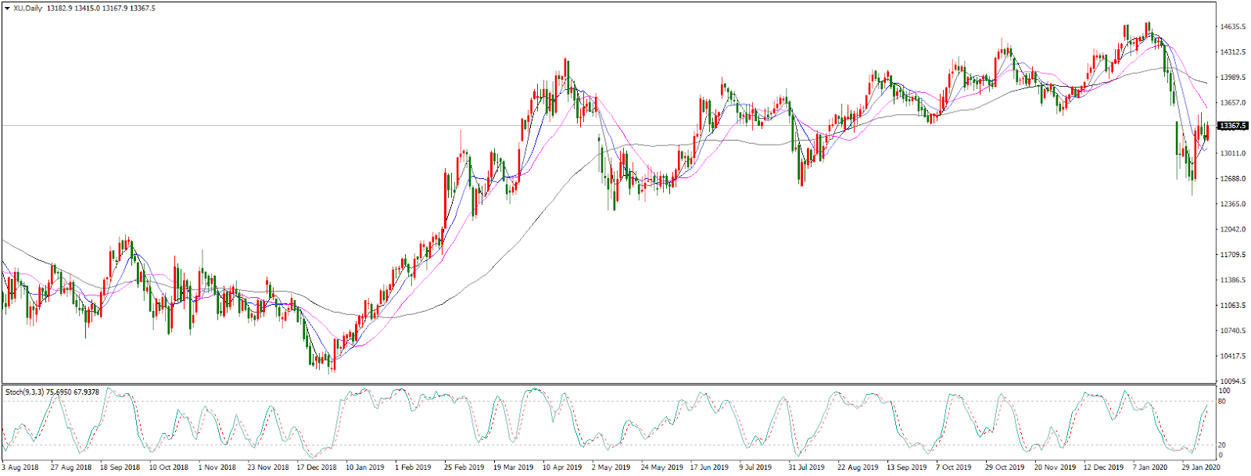Click the 31 Jul 2019 date label
Screen dimensions: 1251x476
pos(806,467)
